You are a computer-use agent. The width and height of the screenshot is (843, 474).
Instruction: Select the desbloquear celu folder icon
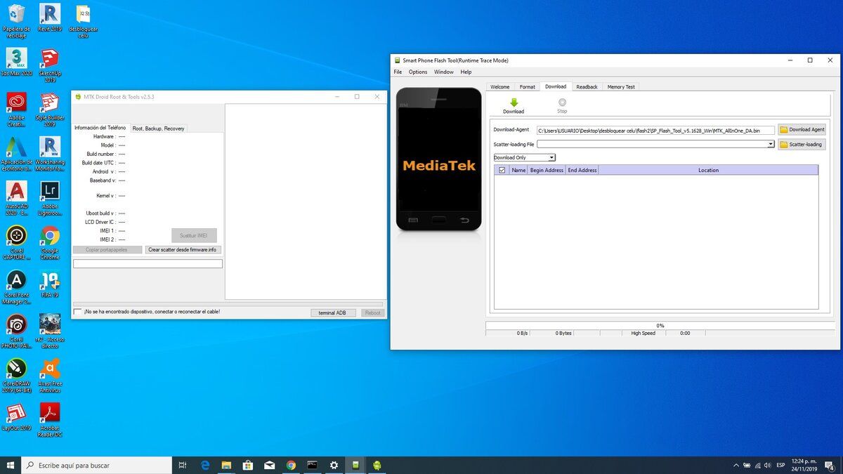pyautogui.click(x=83, y=21)
